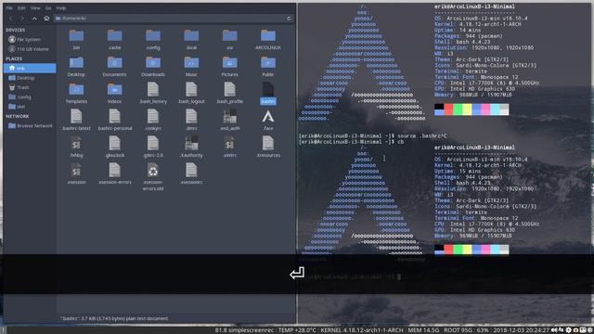Click the 'source .bashrc' line in terminal
The width and height of the screenshot is (594, 334).
coord(373,136)
